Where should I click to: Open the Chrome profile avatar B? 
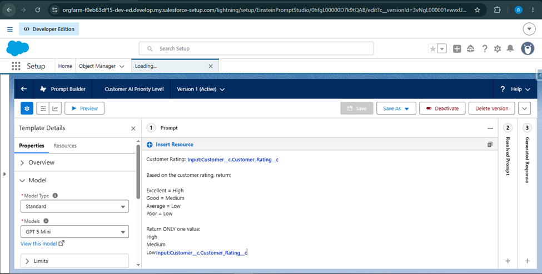pos(518,10)
